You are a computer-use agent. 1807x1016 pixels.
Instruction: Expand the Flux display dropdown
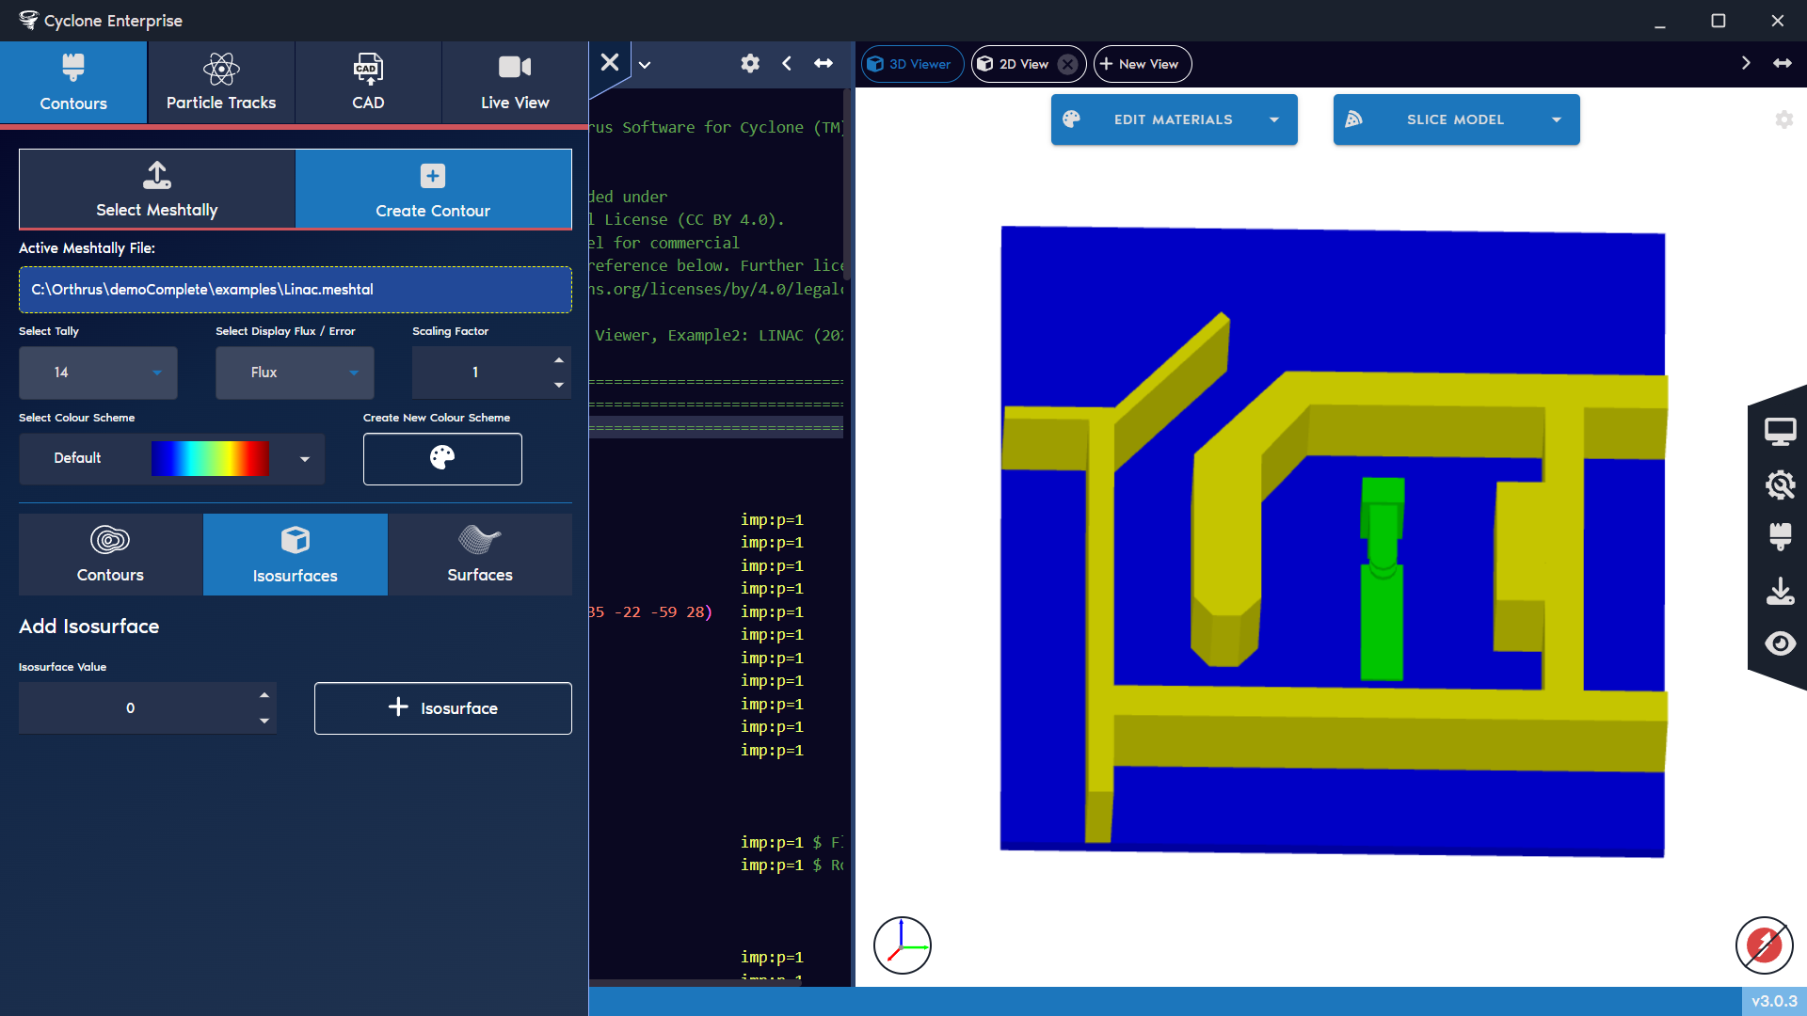click(294, 373)
